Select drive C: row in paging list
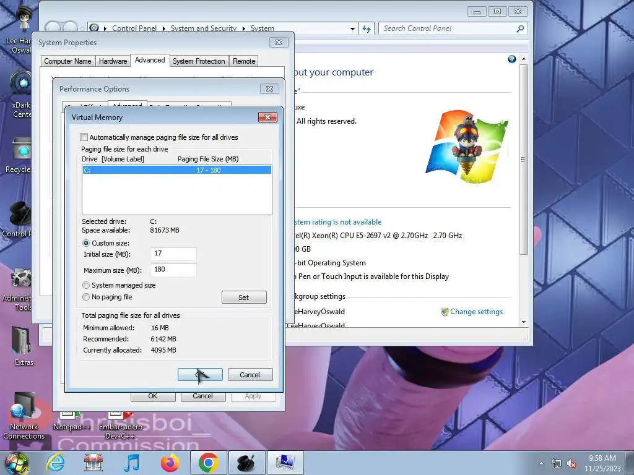Viewport: 634px width, 475px height. coord(176,170)
